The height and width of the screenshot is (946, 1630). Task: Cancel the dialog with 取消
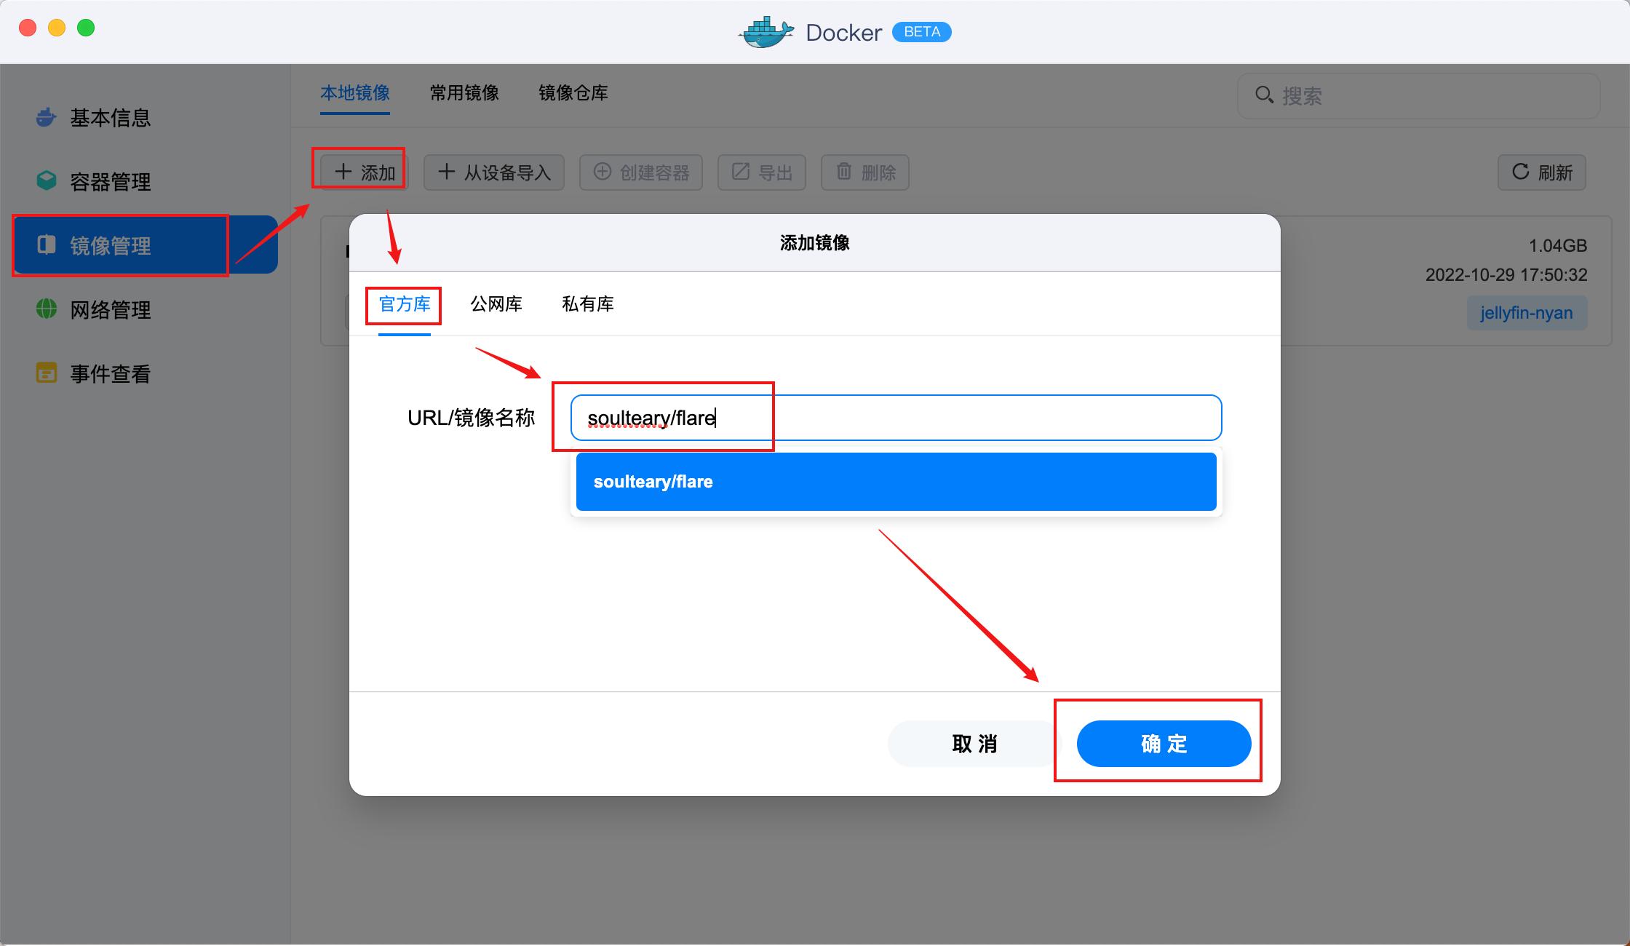pyautogui.click(x=974, y=743)
